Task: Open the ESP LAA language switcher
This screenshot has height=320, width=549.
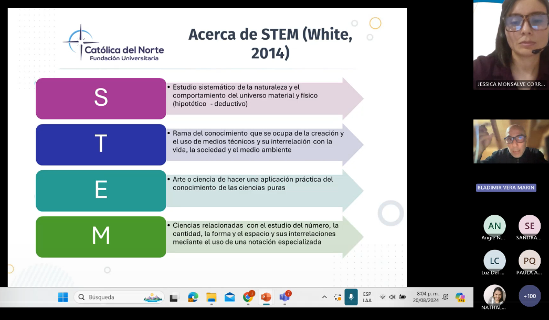Action: click(367, 297)
